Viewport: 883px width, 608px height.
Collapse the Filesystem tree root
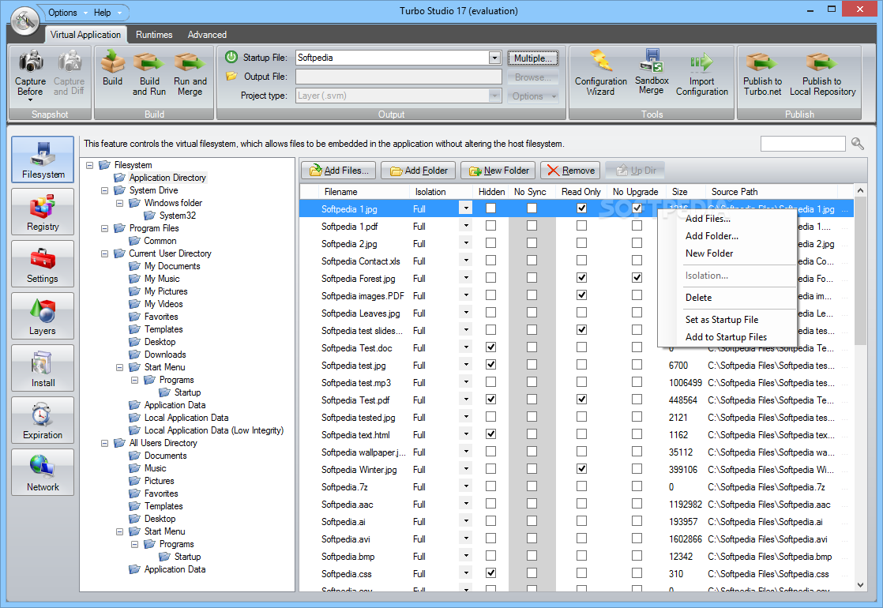89,165
